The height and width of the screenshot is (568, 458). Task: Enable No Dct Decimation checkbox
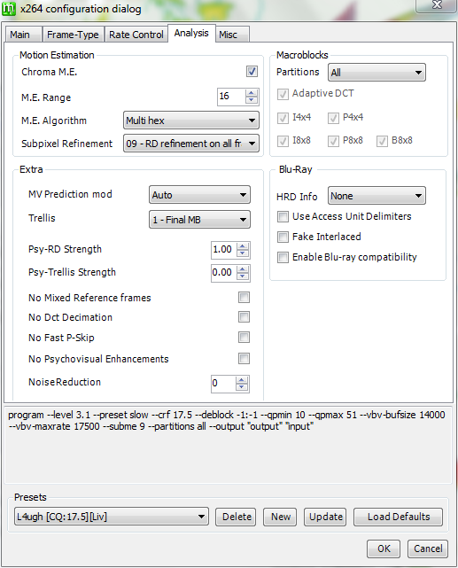point(244,317)
